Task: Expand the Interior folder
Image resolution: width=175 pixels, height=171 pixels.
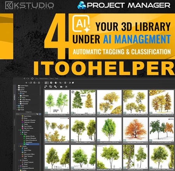Action: (x=17, y=106)
